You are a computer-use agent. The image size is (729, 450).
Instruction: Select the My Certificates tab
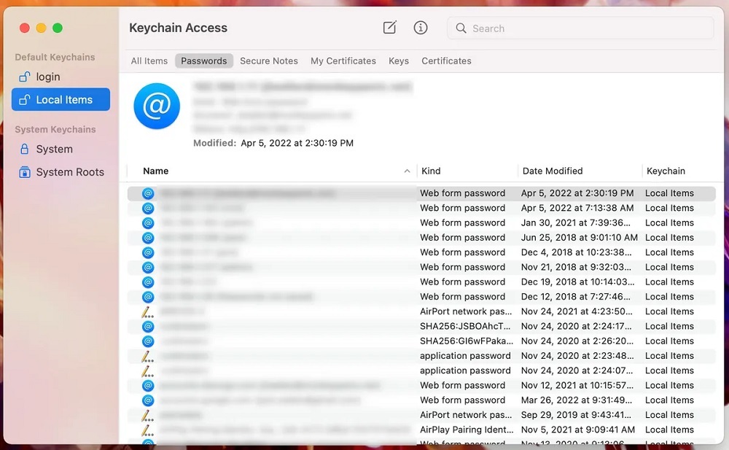pos(343,61)
